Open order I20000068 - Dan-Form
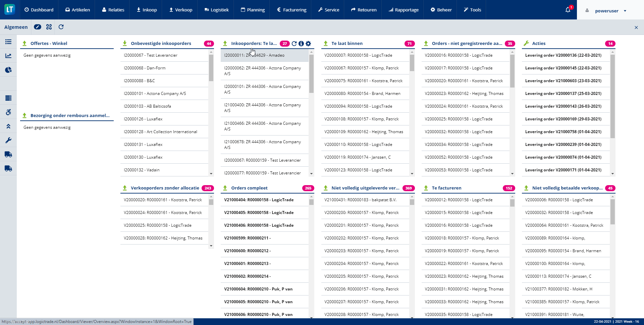 (x=145, y=68)
